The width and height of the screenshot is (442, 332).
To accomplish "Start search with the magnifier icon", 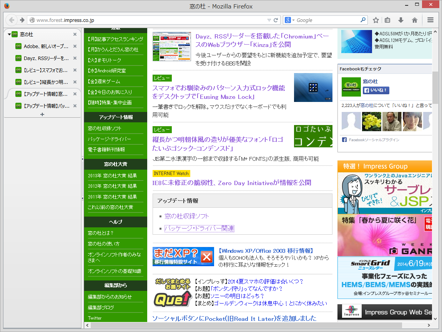I will [362, 20].
